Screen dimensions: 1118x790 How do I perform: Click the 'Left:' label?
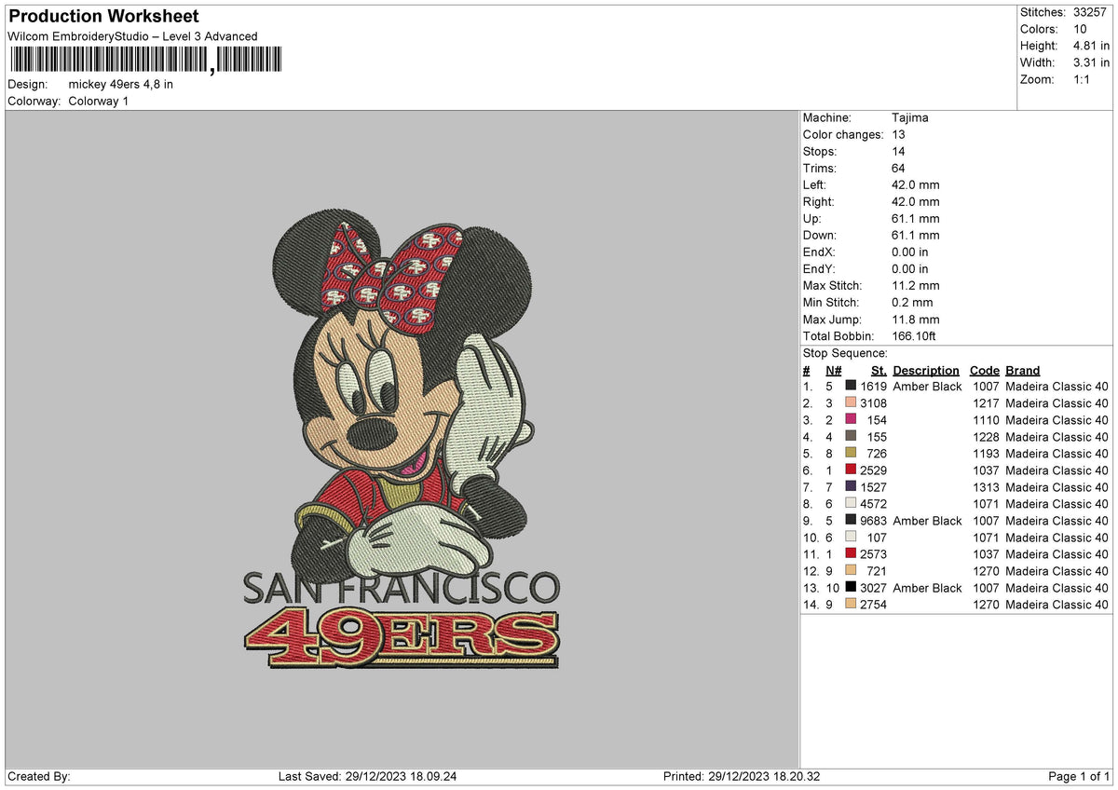click(x=814, y=184)
